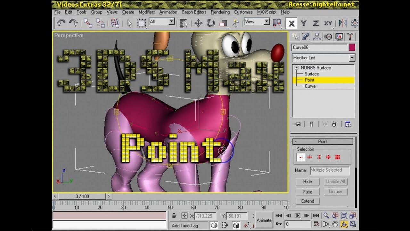Click the Field-of-View icon
This screenshot has width=410, height=231.
click(326, 224)
